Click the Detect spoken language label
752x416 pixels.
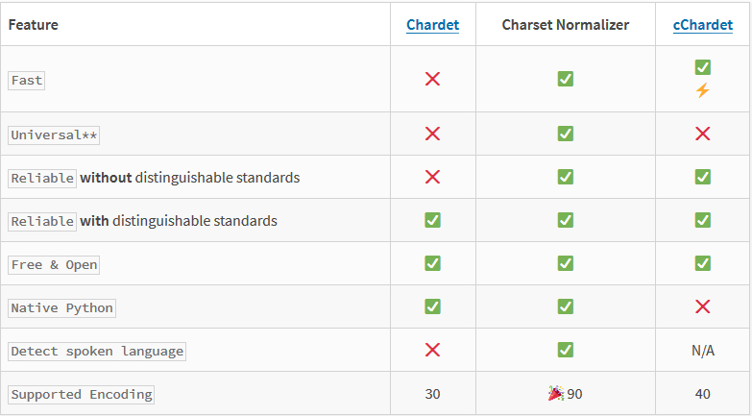point(97,352)
